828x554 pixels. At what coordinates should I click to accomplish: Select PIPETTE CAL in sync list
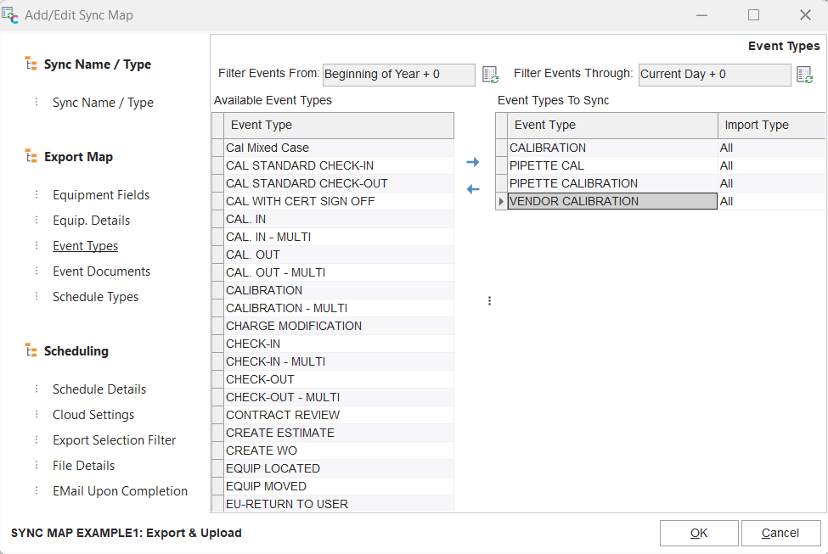coord(546,165)
